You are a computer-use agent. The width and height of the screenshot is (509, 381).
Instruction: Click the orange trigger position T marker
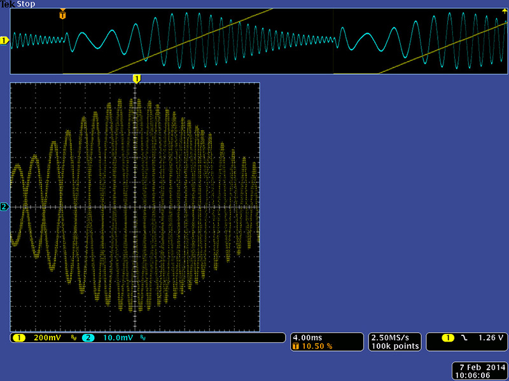(x=62, y=13)
